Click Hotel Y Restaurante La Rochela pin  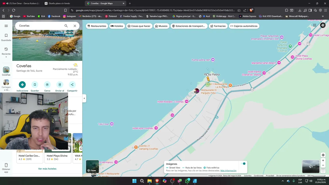(x=230, y=85)
